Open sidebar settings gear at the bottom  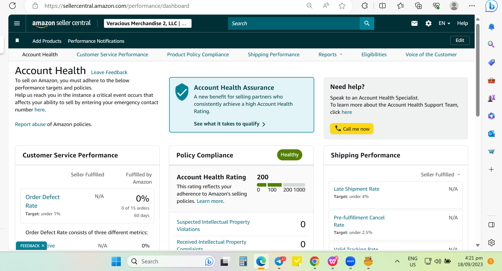(491, 243)
